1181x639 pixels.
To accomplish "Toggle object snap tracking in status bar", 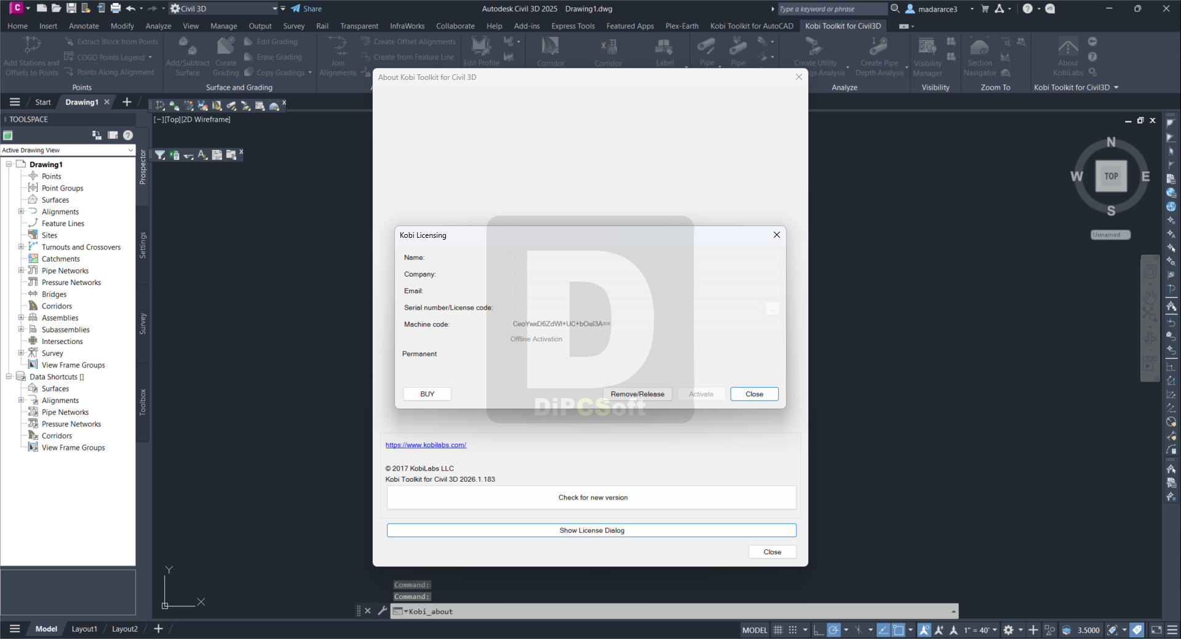I will click(x=883, y=630).
